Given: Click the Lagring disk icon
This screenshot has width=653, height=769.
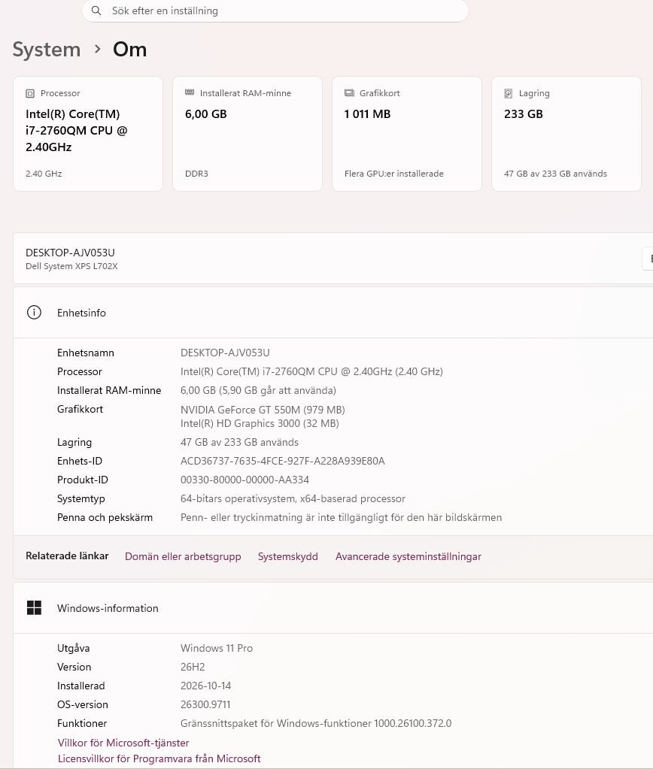Looking at the screenshot, I should click(509, 93).
